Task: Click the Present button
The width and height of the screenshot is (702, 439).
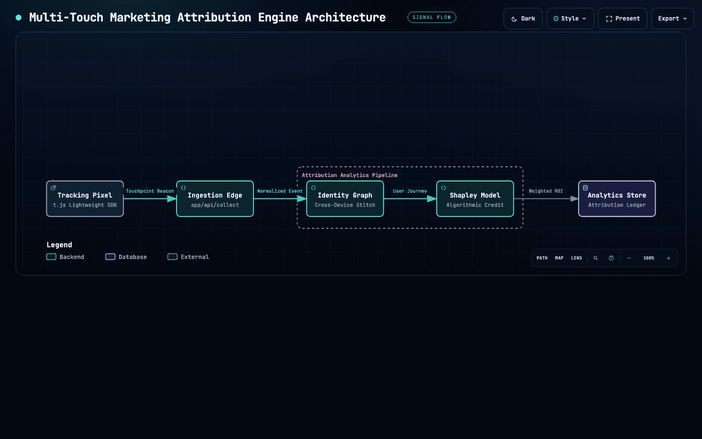Action: [x=623, y=19]
